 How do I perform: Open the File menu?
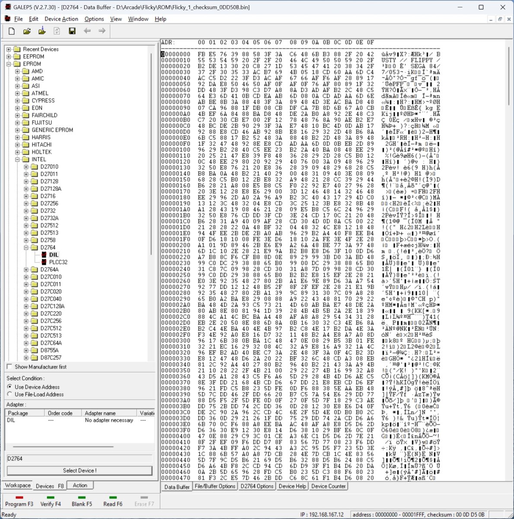click(19, 19)
